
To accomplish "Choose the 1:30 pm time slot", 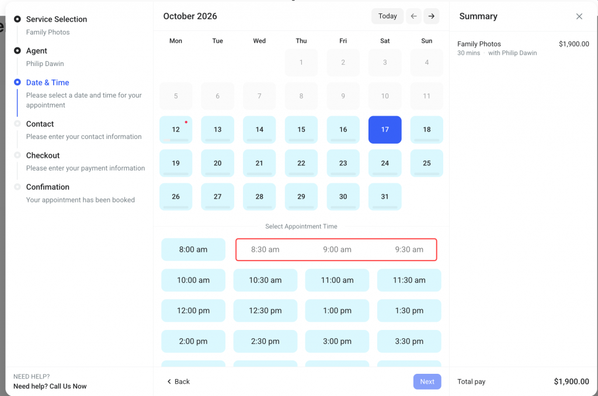I will tap(409, 311).
